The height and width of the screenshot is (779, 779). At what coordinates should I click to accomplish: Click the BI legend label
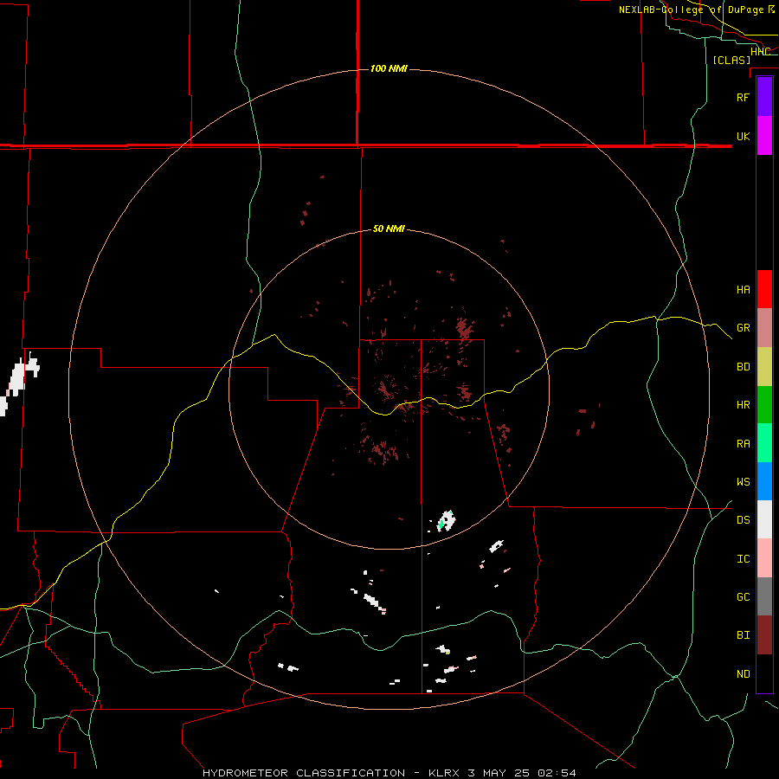[743, 635]
